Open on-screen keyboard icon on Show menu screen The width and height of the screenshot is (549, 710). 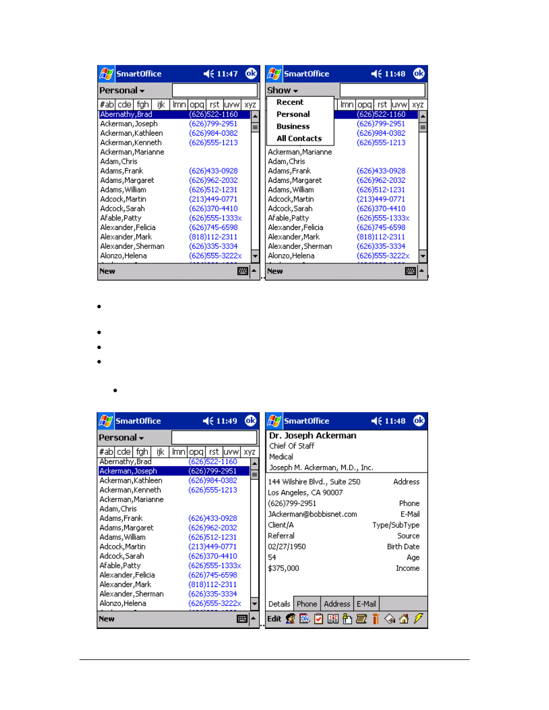click(411, 271)
